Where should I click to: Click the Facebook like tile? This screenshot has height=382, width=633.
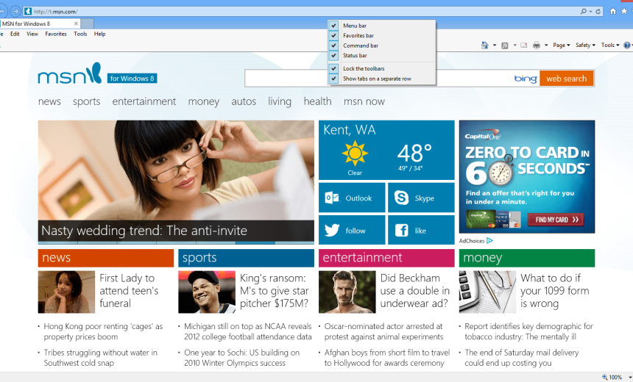[421, 230]
